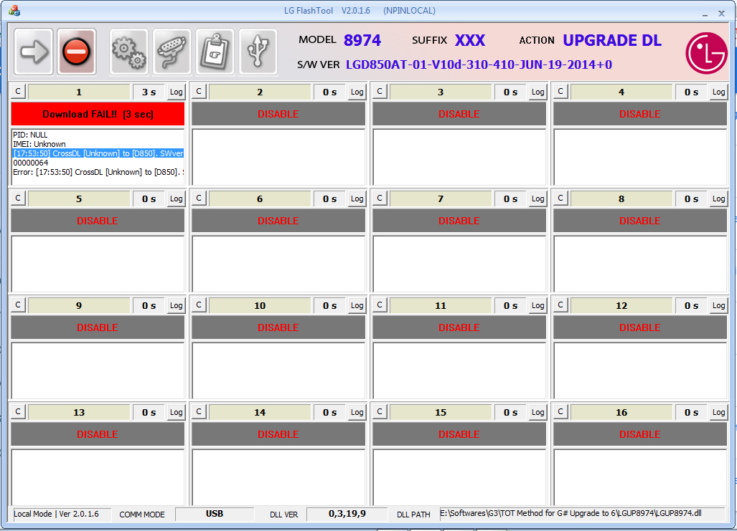This screenshot has width=737, height=531.
Task: Click the COMM MODE value "USB"
Action: pos(215,514)
